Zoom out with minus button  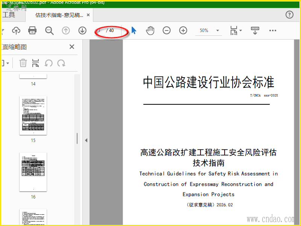[166, 31]
